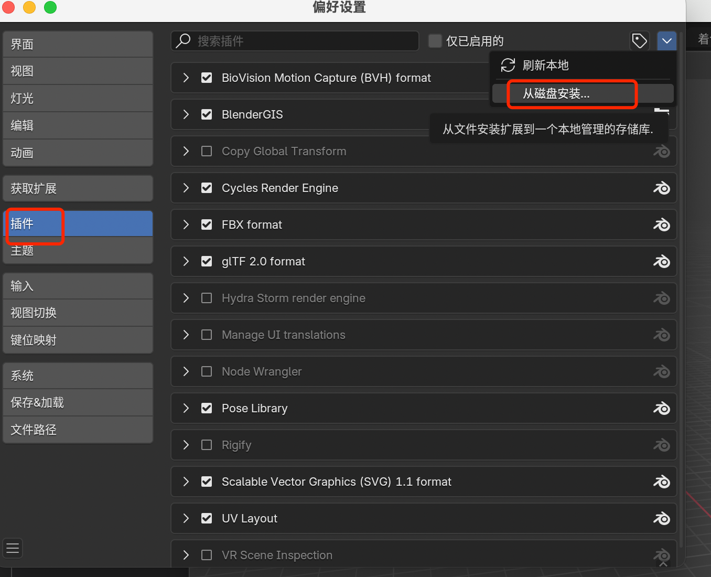Open the 获取扩展 section
Screen dimensions: 711x577
tap(78, 188)
